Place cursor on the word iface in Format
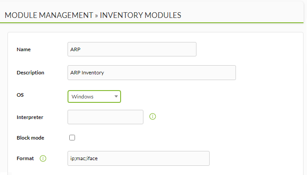This screenshot has width=307, height=175. click(92, 158)
